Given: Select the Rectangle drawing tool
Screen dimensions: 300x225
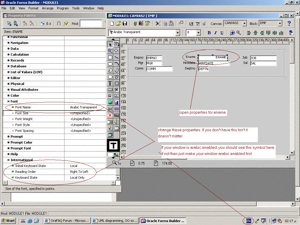Looking at the screenshot, I should tap(110, 57).
